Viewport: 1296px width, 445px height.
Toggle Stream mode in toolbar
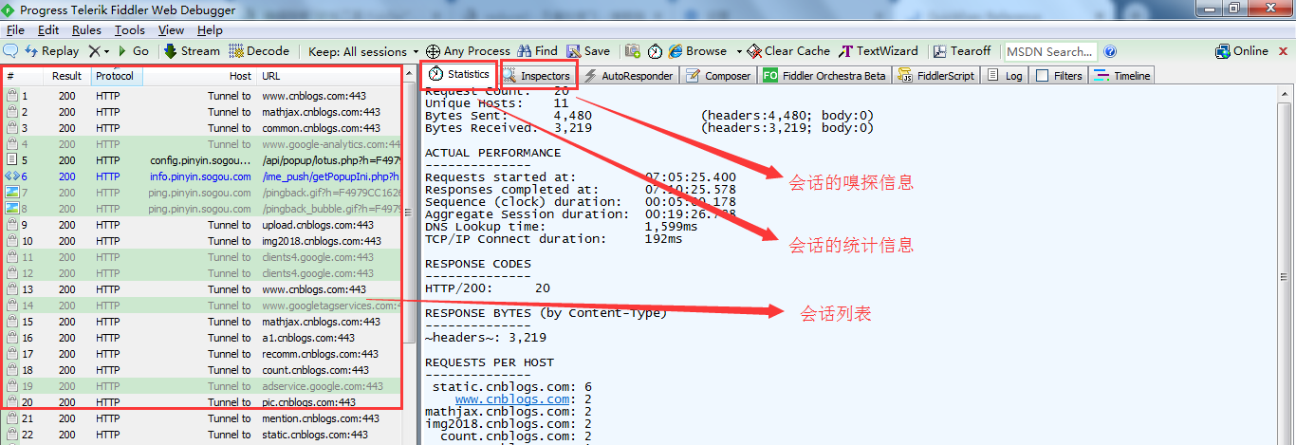tap(192, 51)
